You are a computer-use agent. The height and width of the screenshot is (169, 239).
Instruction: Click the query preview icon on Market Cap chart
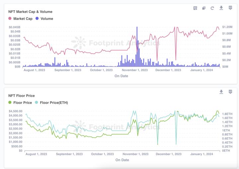coord(195,8)
